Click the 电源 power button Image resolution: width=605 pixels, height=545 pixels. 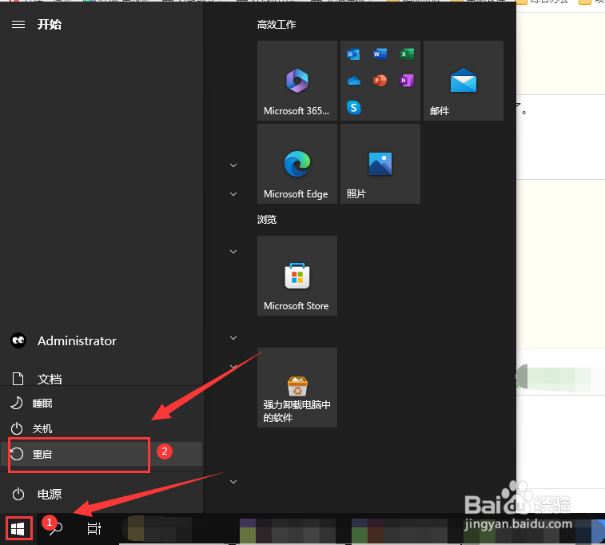coord(101,494)
